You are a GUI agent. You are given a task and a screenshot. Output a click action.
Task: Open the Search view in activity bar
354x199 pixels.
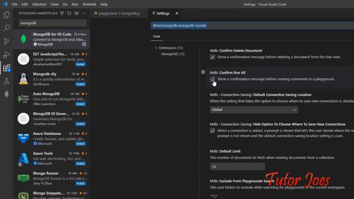[7, 28]
